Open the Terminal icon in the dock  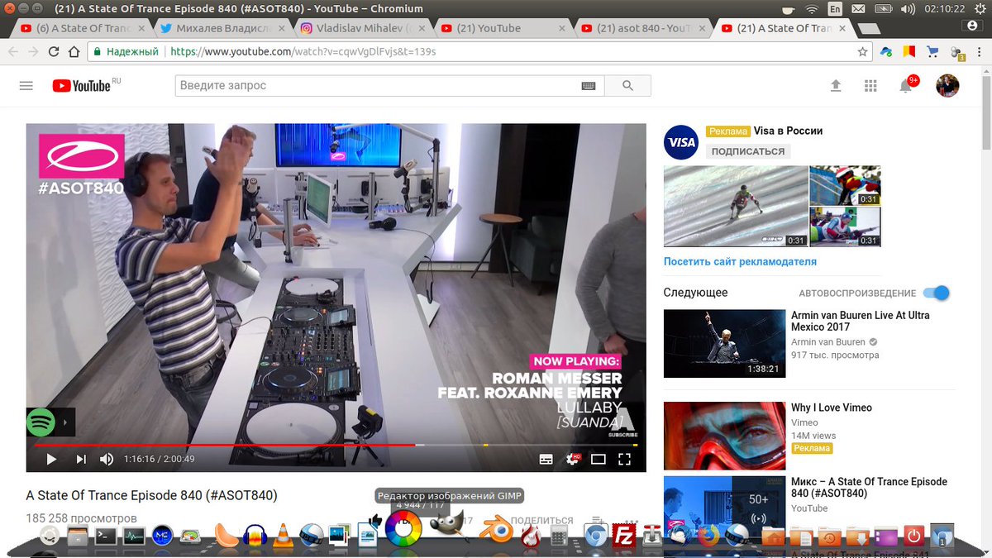pos(105,536)
